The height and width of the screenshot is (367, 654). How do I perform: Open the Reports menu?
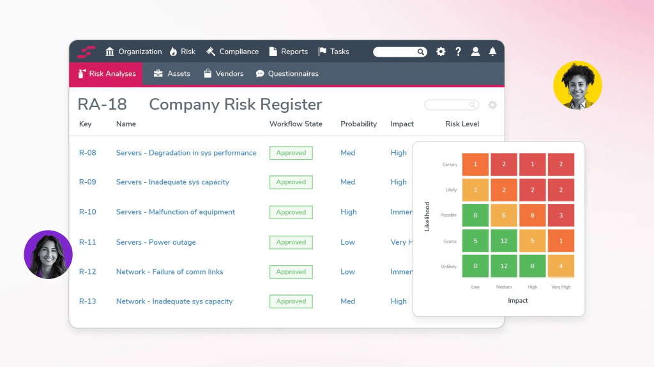(x=288, y=52)
